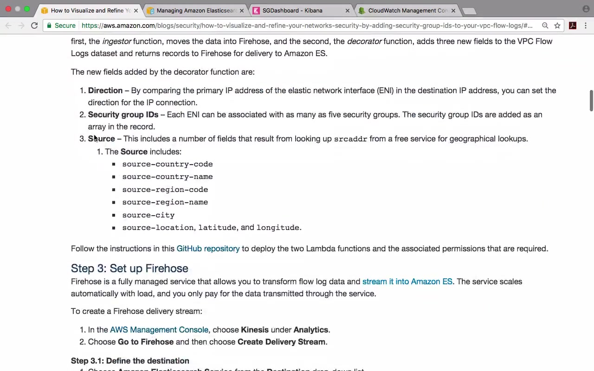Open the Chrome three-dot menu
The image size is (594, 371).
coord(586,26)
